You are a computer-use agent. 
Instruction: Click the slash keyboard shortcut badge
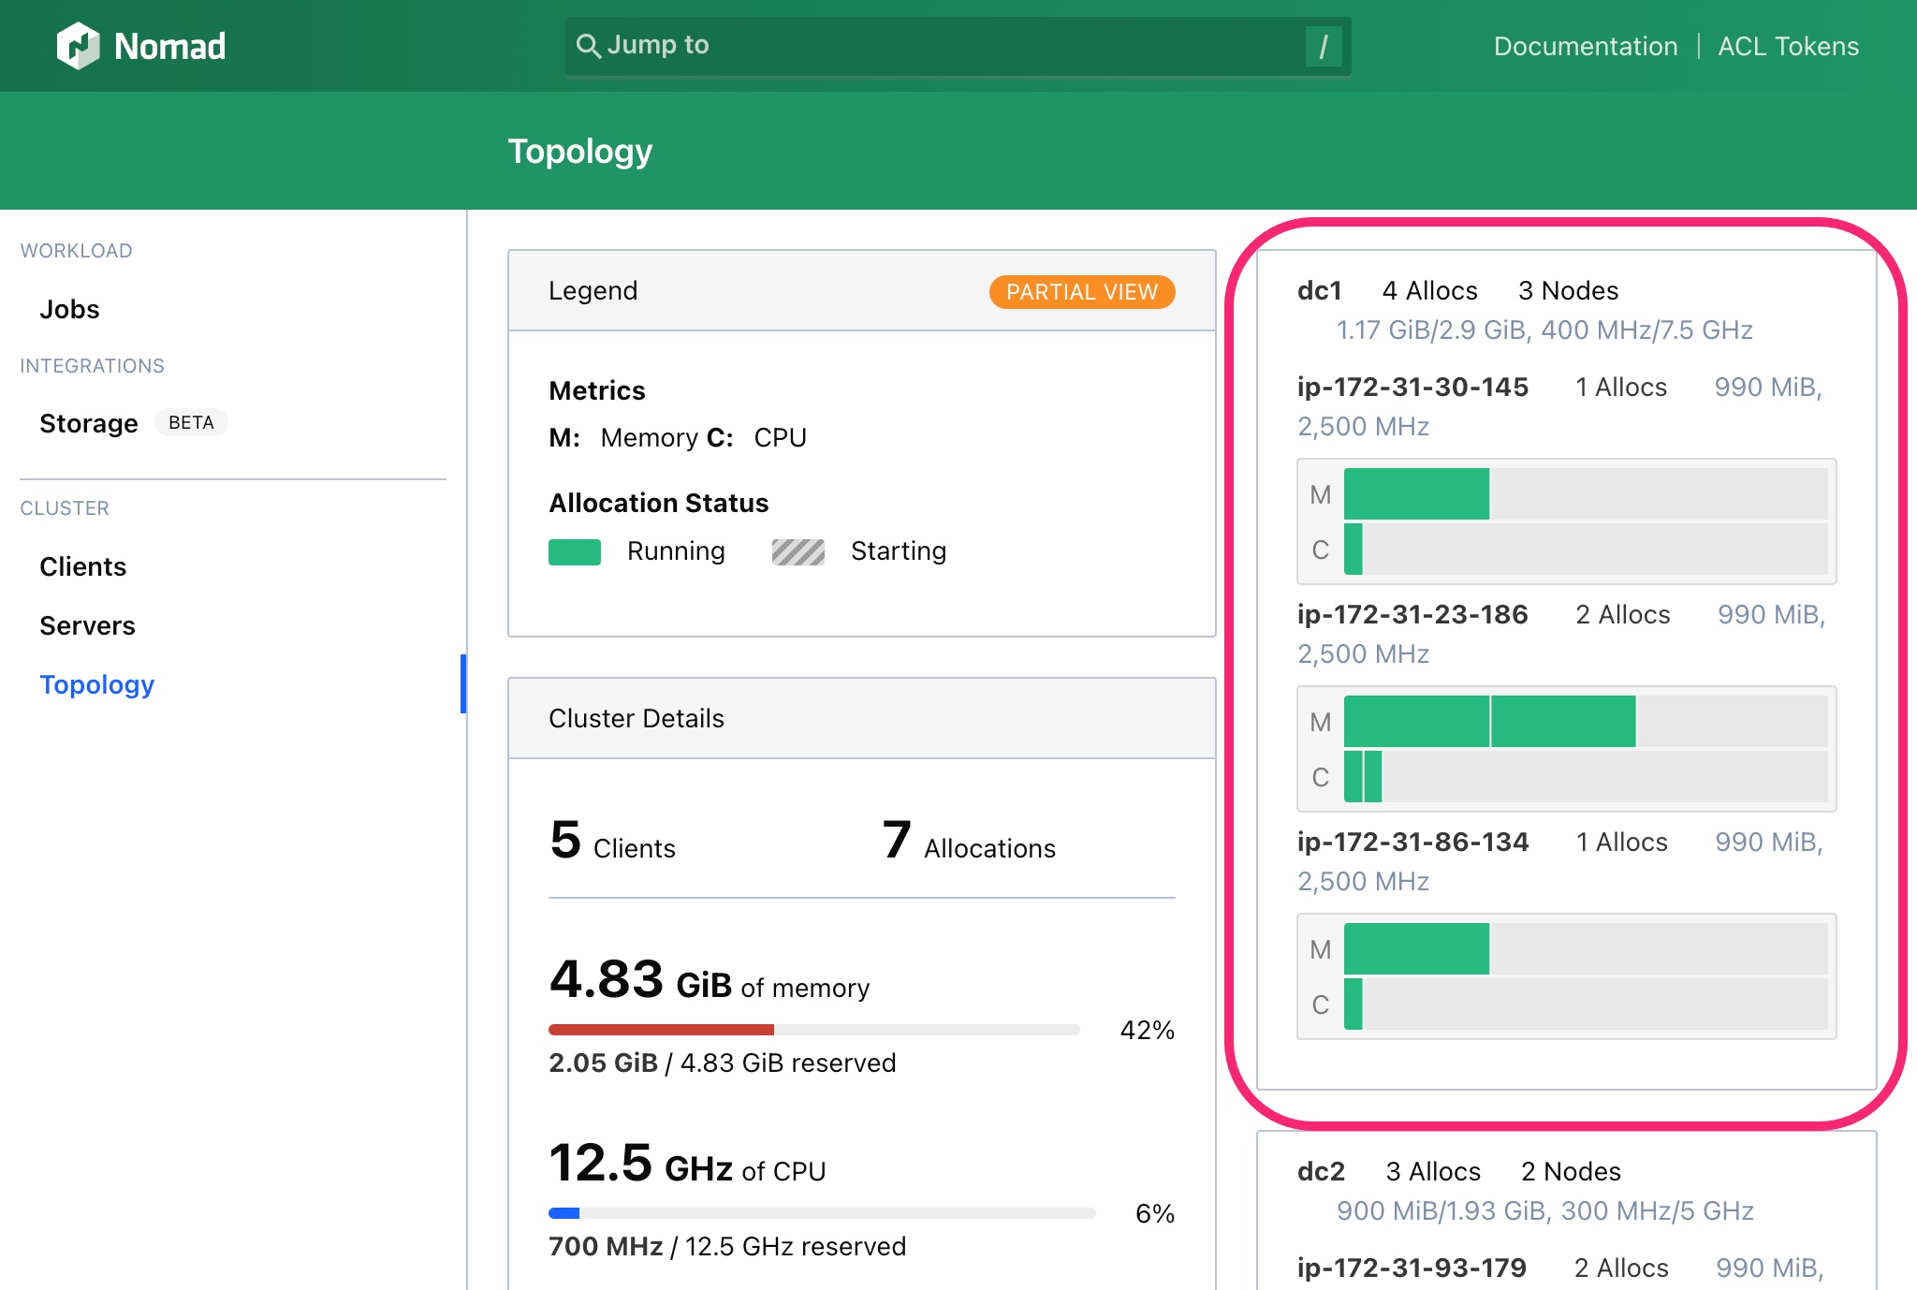1323,43
